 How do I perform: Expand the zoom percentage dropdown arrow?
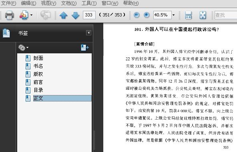[x=173, y=15]
